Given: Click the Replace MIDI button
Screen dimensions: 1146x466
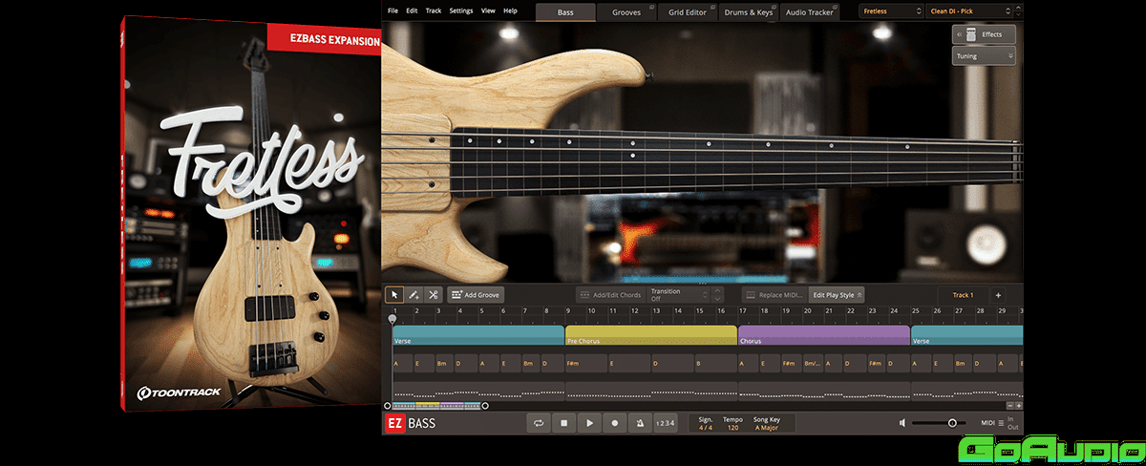Looking at the screenshot, I should pos(773,295).
